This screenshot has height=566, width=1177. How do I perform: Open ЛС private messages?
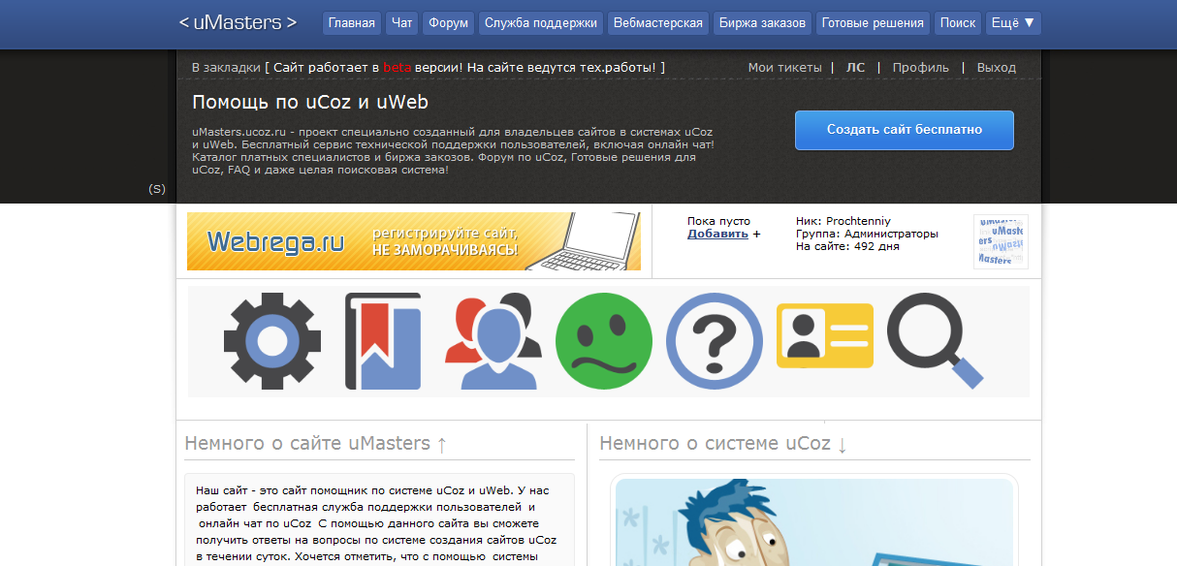[855, 68]
